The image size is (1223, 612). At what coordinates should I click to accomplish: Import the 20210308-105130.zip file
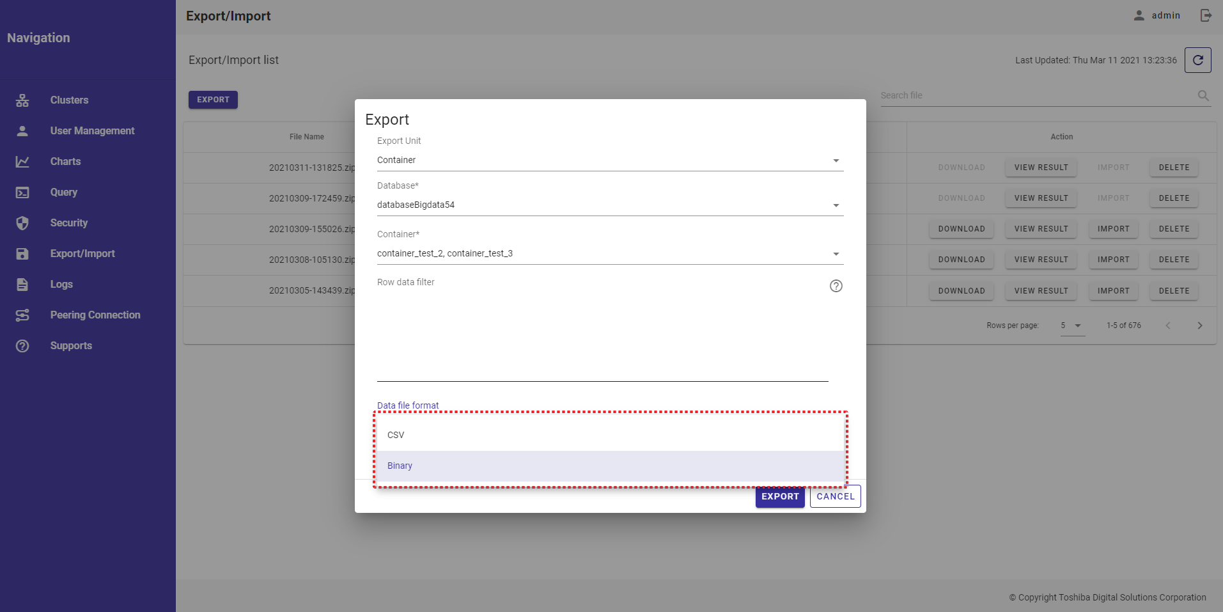[x=1113, y=260]
